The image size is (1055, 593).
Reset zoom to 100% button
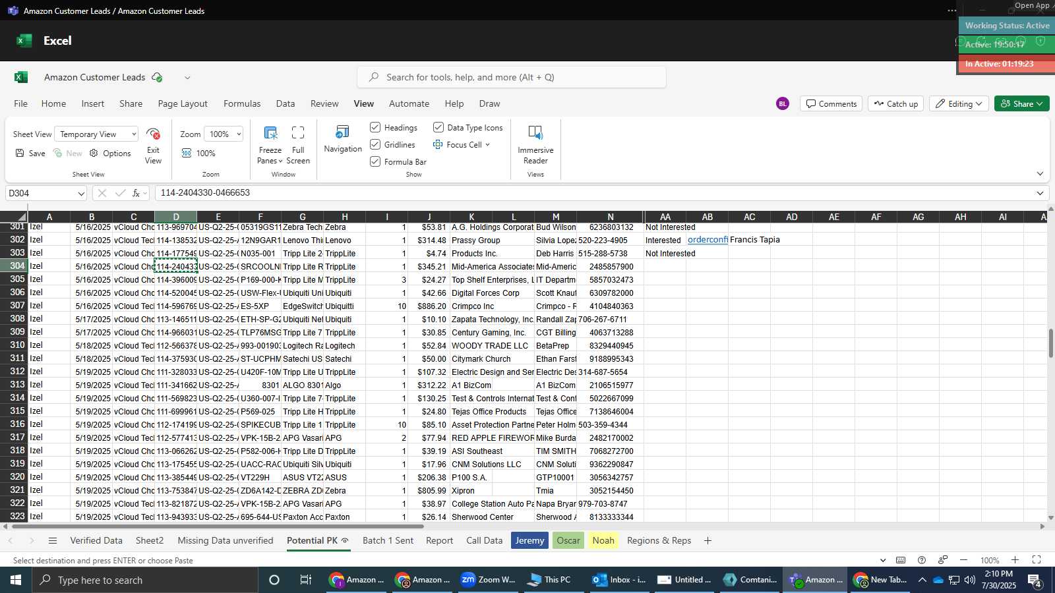coord(198,153)
